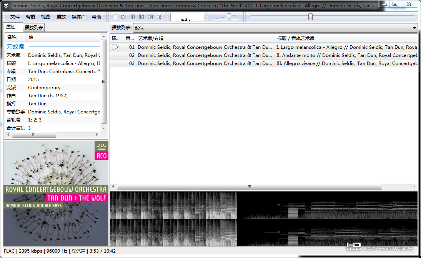Image resolution: width=421 pixels, height=258 pixels.
Task: Click the properties panel scroll left arrow
Action: [x=8, y=135]
